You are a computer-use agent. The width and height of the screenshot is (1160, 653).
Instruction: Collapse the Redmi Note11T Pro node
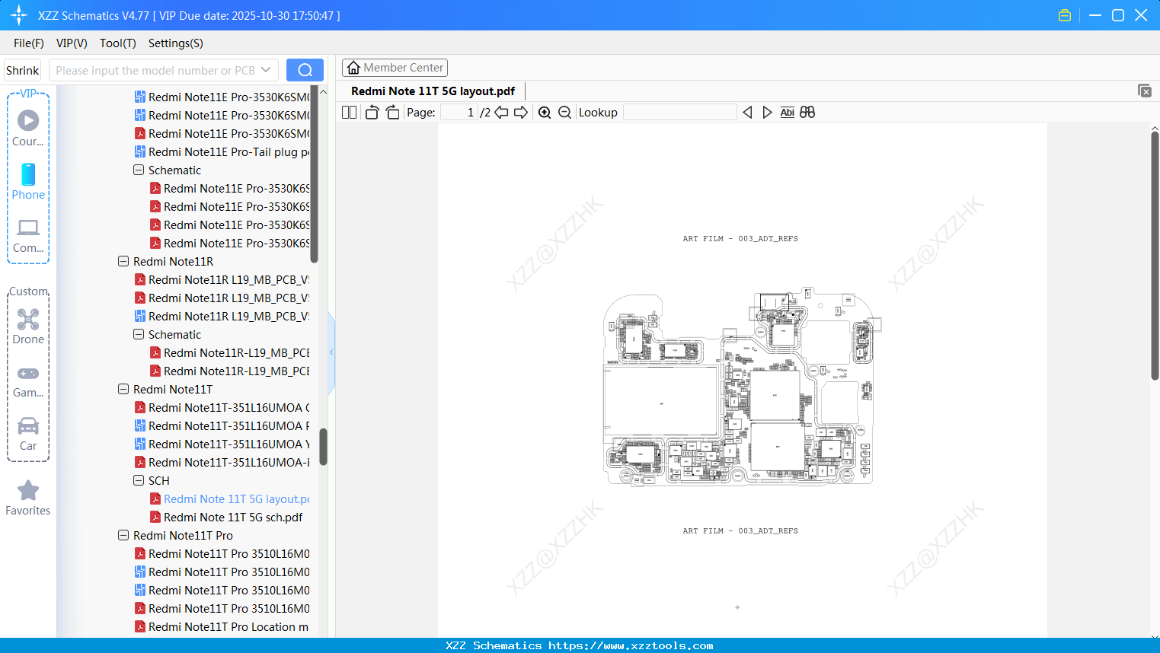pos(123,535)
